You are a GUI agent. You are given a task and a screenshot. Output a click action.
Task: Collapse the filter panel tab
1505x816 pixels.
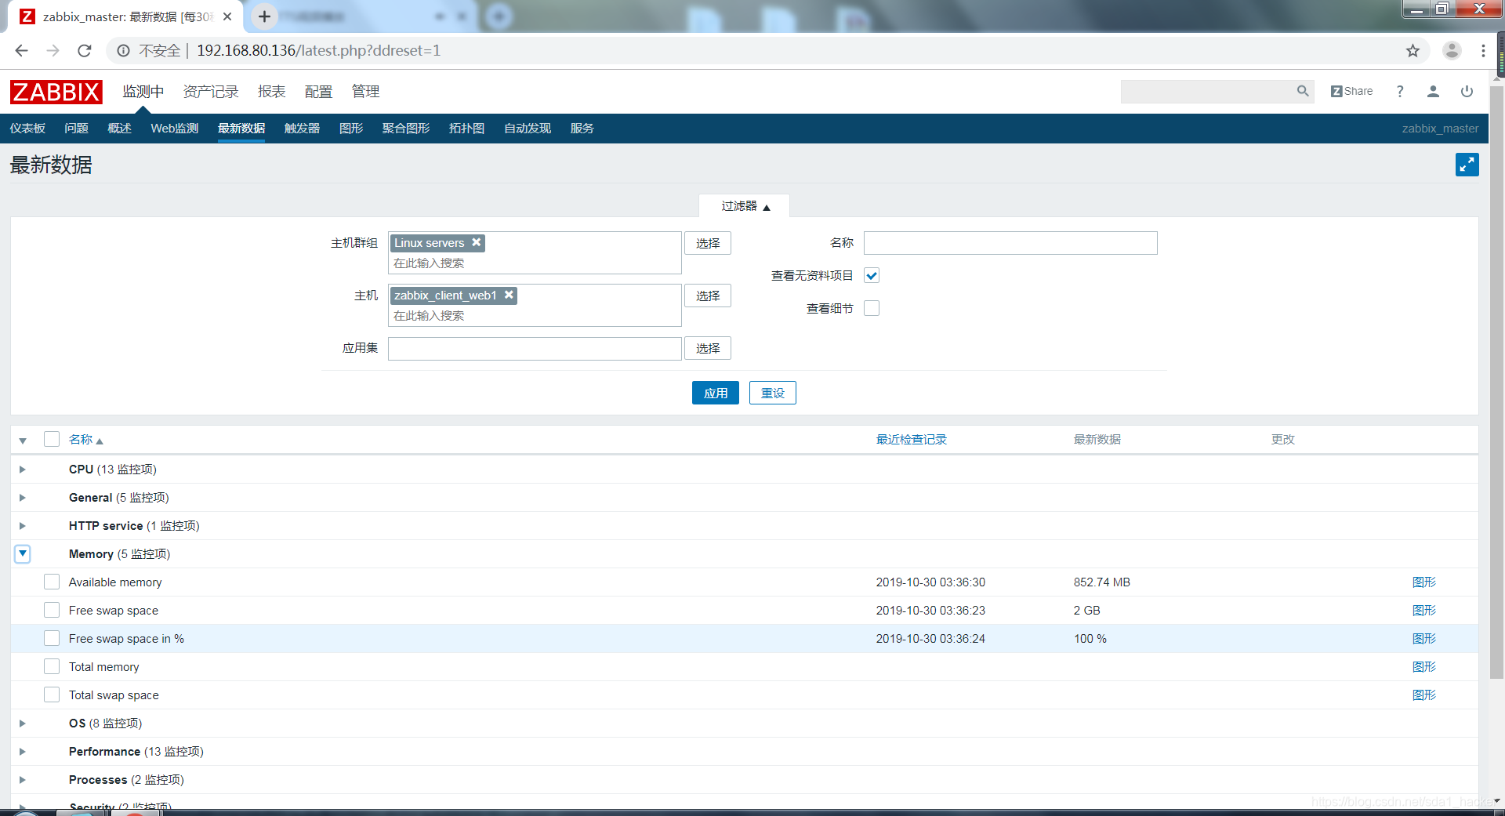pos(744,206)
